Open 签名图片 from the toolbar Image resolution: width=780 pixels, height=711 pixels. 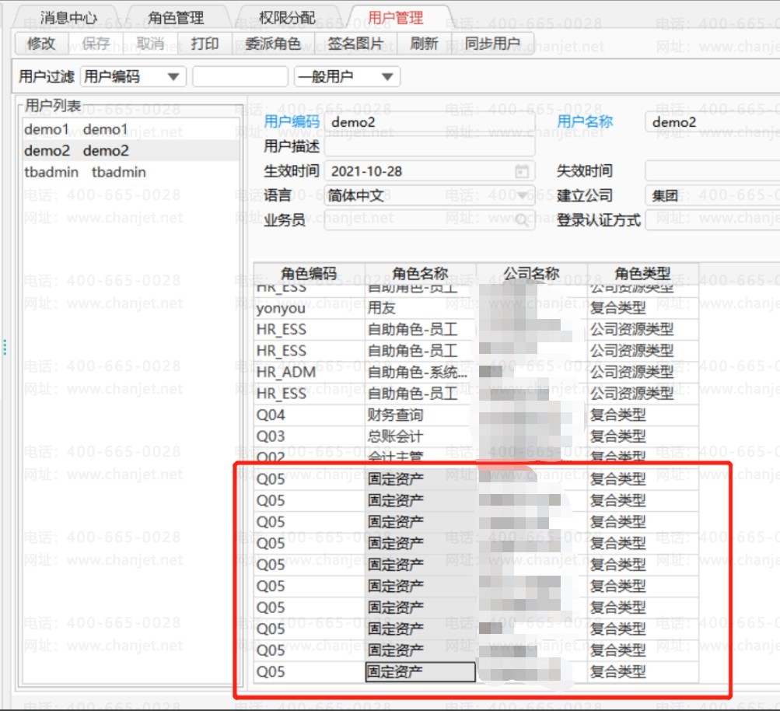[355, 44]
